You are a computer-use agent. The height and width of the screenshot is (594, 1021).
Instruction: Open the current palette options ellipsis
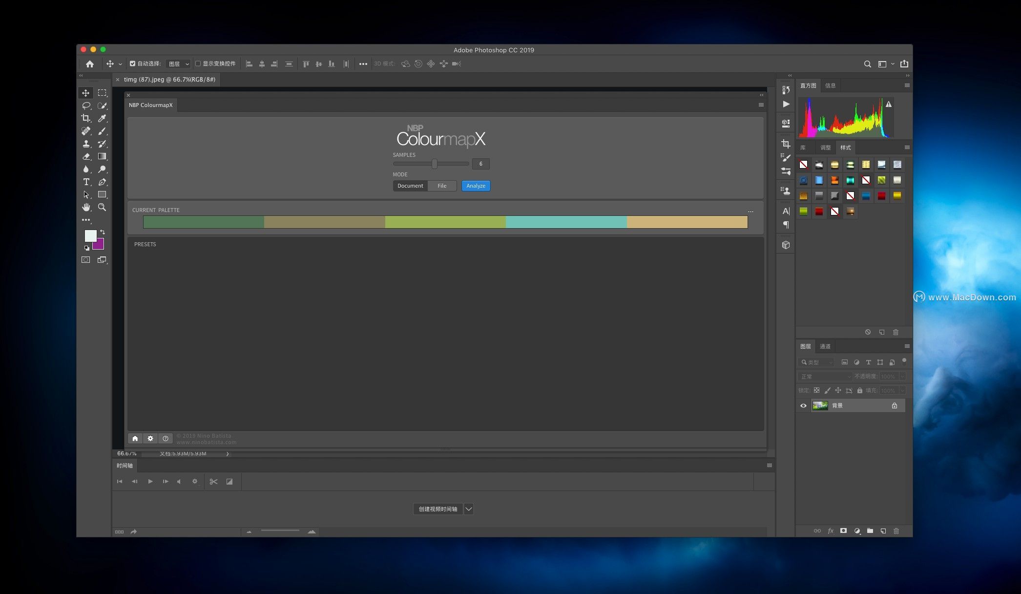[x=750, y=212]
